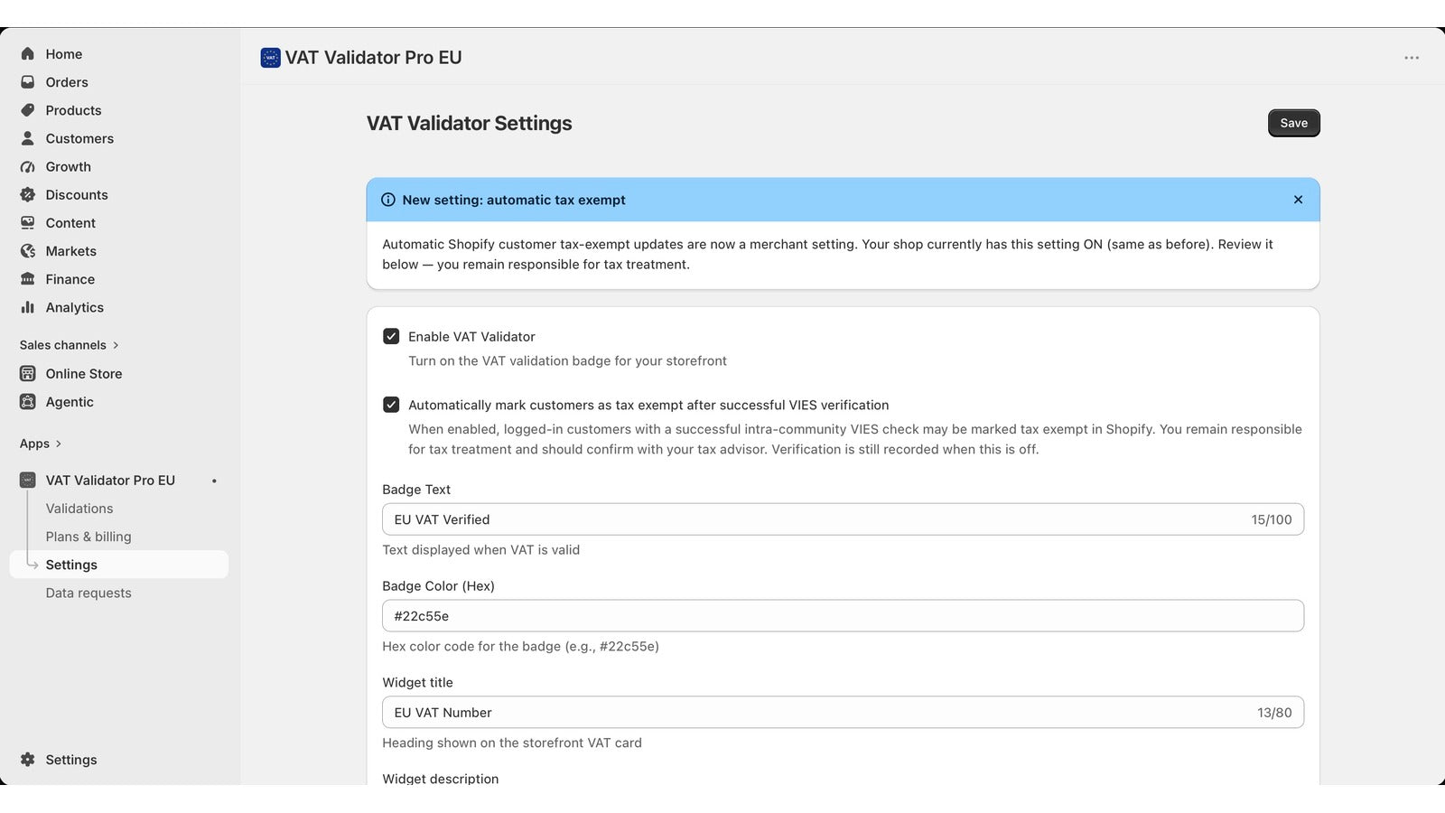Screen dimensions: 1445x813
Task: Select the Discounts badge icon
Action: [28, 194]
